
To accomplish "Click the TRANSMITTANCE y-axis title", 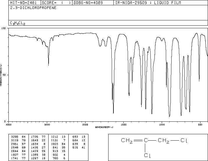I will tap(1, 75).
